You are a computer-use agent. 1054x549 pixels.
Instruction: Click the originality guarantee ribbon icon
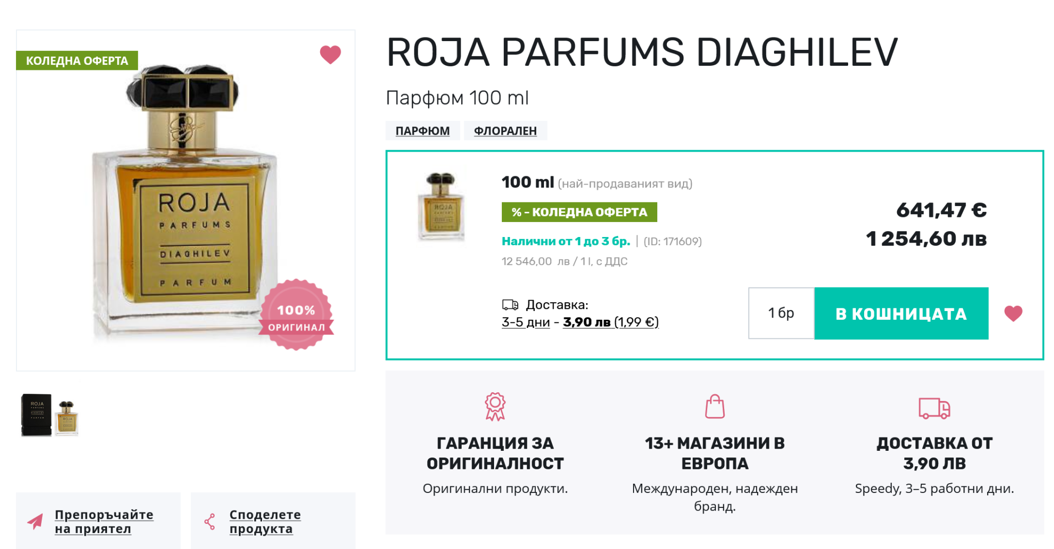point(495,407)
